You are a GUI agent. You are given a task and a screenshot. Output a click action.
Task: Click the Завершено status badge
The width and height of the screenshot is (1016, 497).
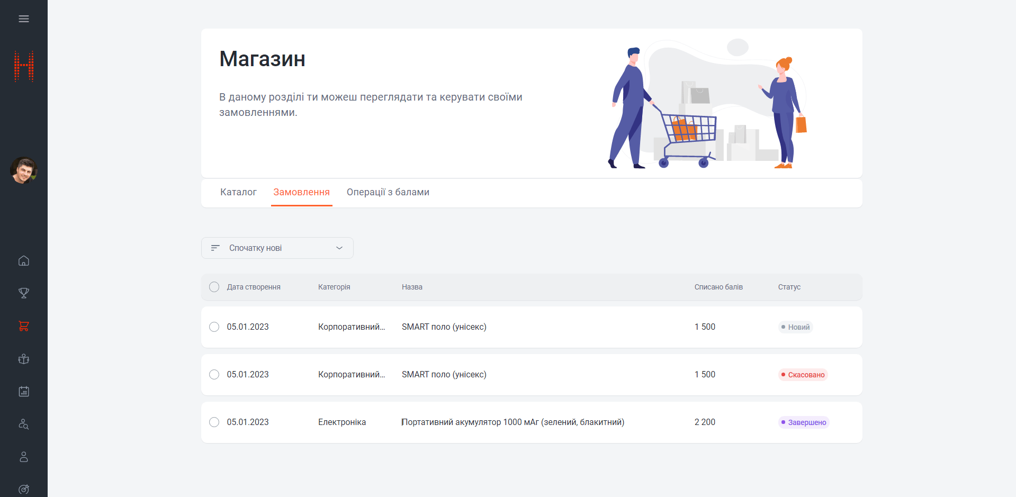coord(803,422)
